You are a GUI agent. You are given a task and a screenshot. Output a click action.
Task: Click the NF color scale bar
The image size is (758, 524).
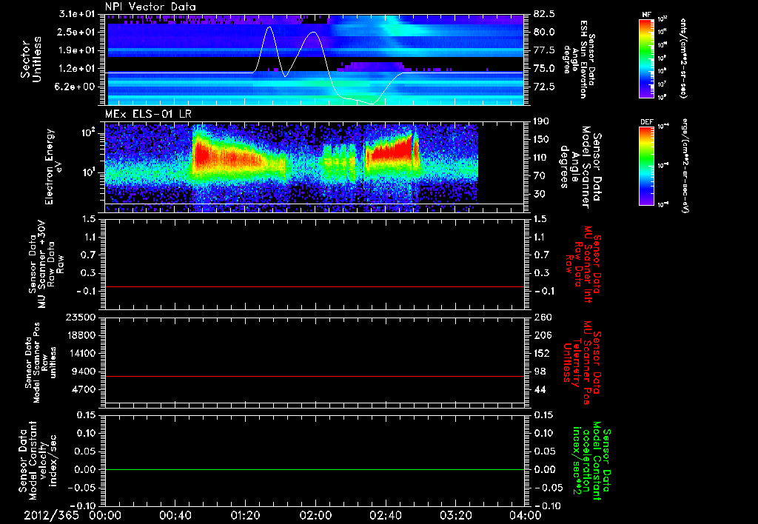click(x=646, y=58)
